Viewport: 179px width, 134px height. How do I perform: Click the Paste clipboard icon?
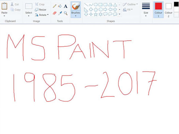4,6
